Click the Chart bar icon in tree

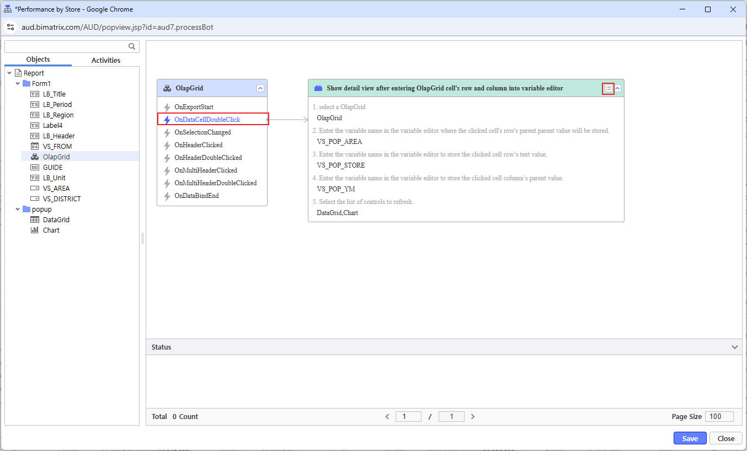(34, 230)
